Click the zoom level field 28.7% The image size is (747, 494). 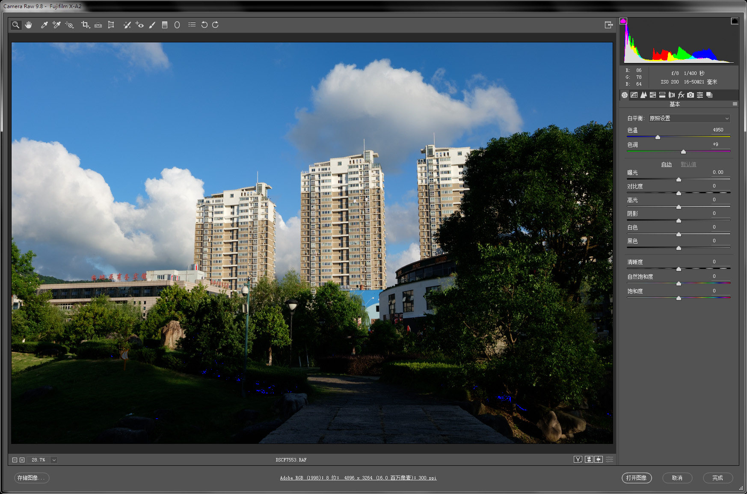coord(39,460)
